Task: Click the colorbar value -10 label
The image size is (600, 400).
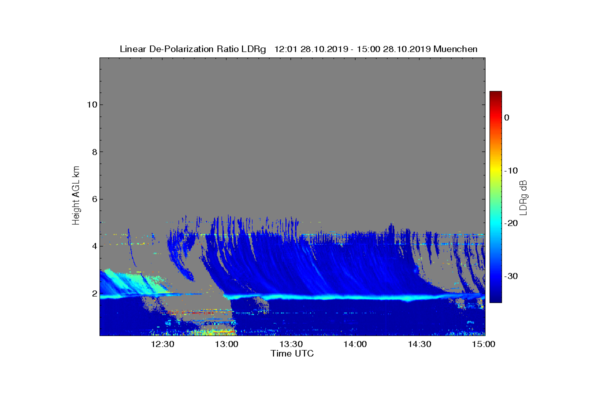Action: click(510, 170)
